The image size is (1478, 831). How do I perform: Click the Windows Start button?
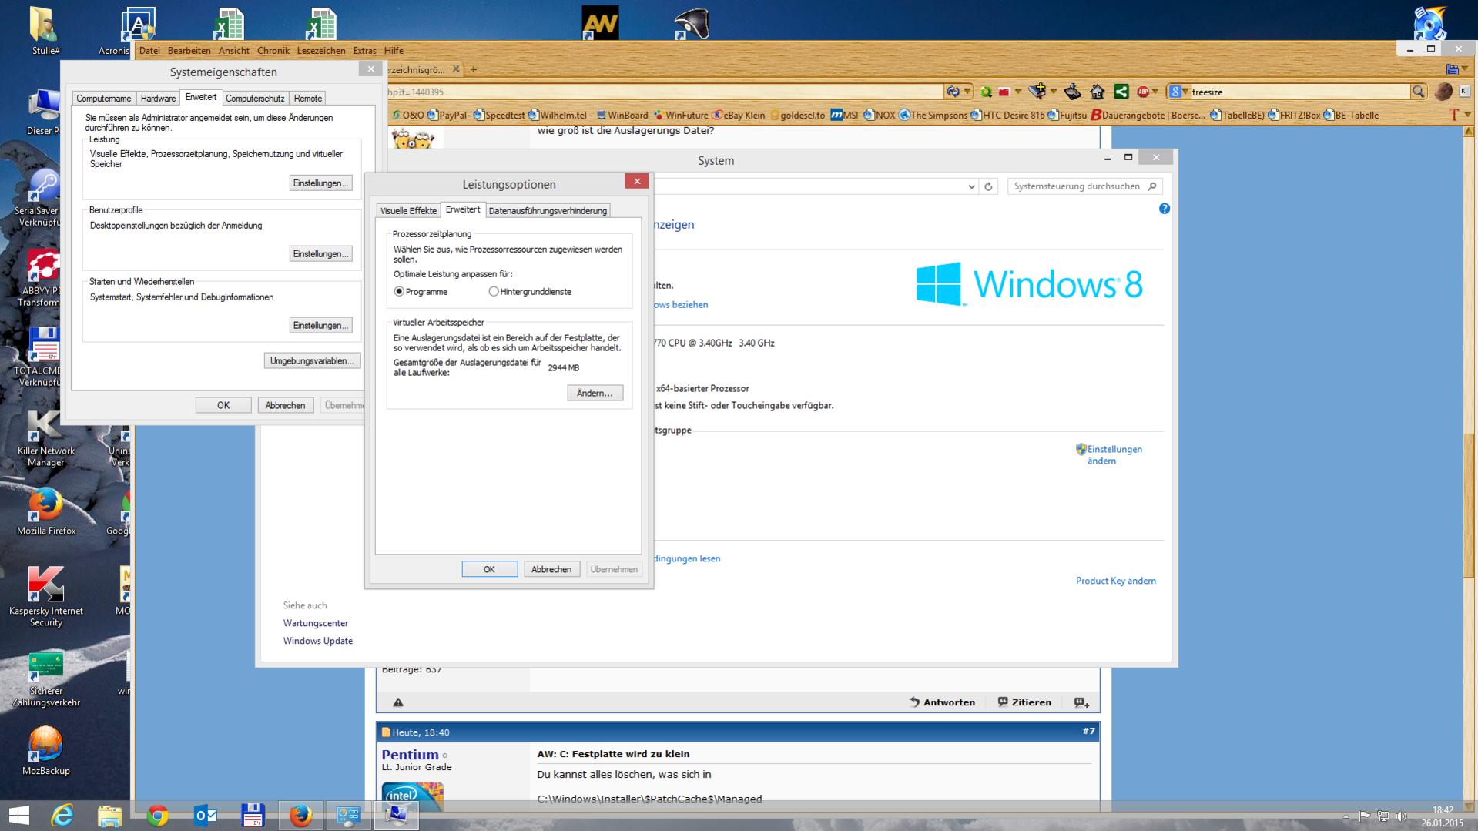pyautogui.click(x=18, y=815)
